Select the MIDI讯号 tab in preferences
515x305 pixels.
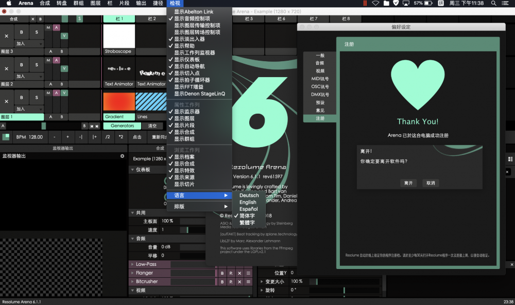pos(320,79)
